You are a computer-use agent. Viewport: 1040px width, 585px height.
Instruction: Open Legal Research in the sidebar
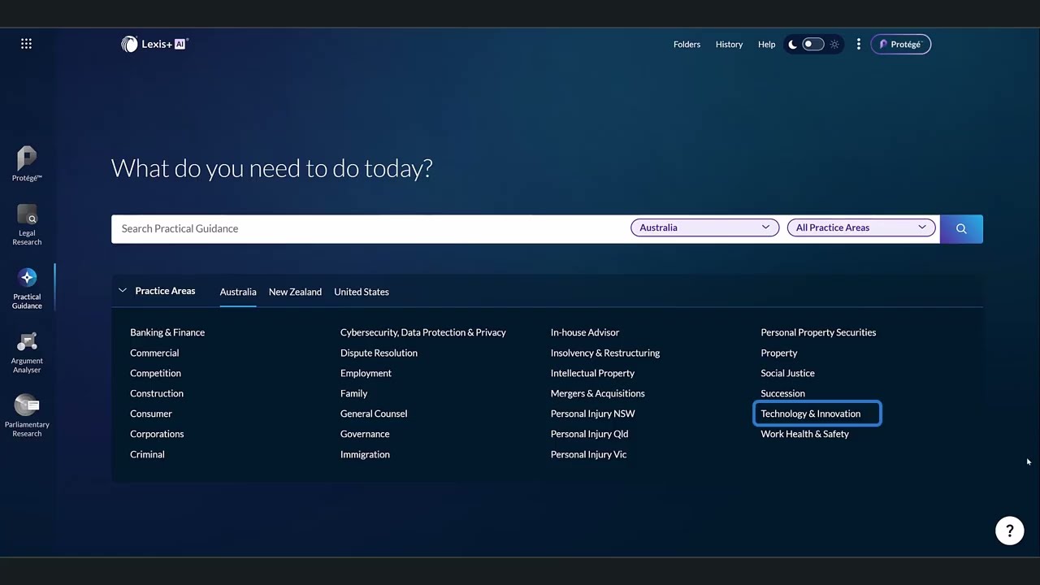pyautogui.click(x=27, y=225)
